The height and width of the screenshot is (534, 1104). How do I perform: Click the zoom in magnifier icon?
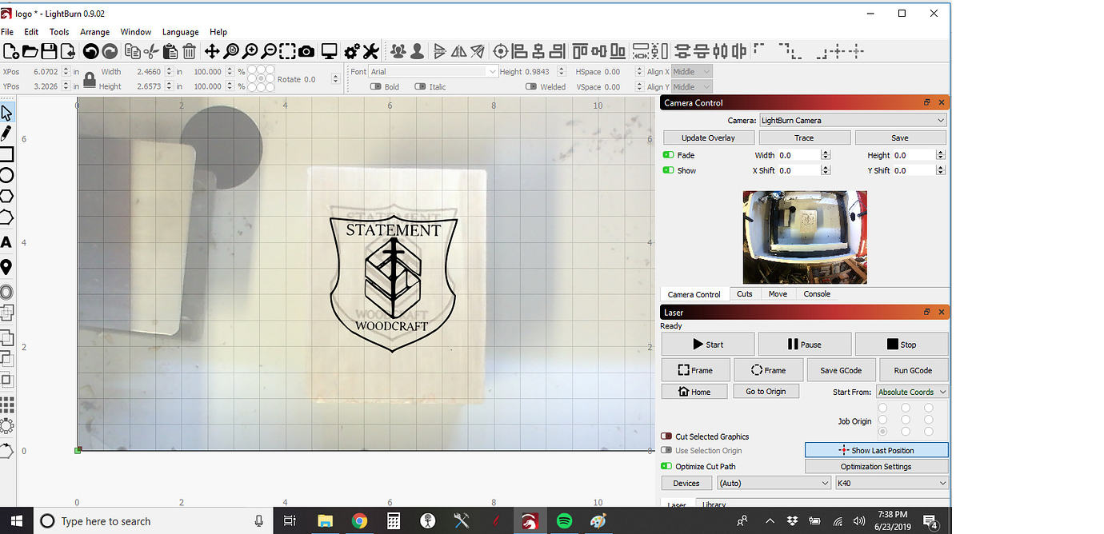(250, 52)
